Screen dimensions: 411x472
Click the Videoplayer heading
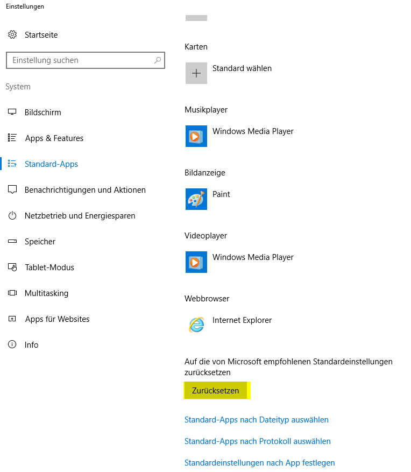[205, 235]
